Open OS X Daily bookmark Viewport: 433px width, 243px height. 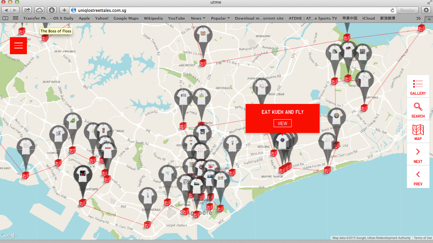coord(48,18)
